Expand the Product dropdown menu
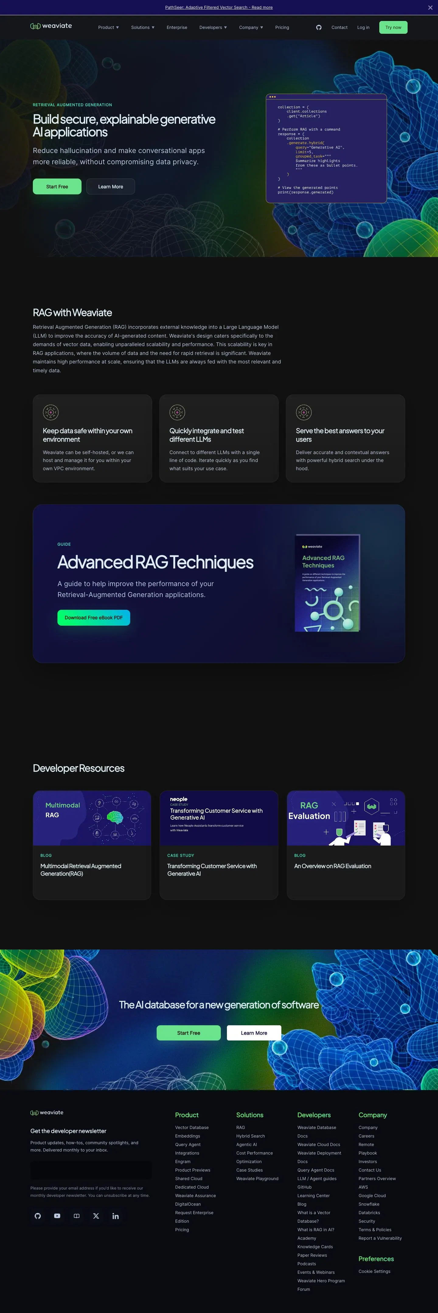The width and height of the screenshot is (438, 1313). pos(109,27)
